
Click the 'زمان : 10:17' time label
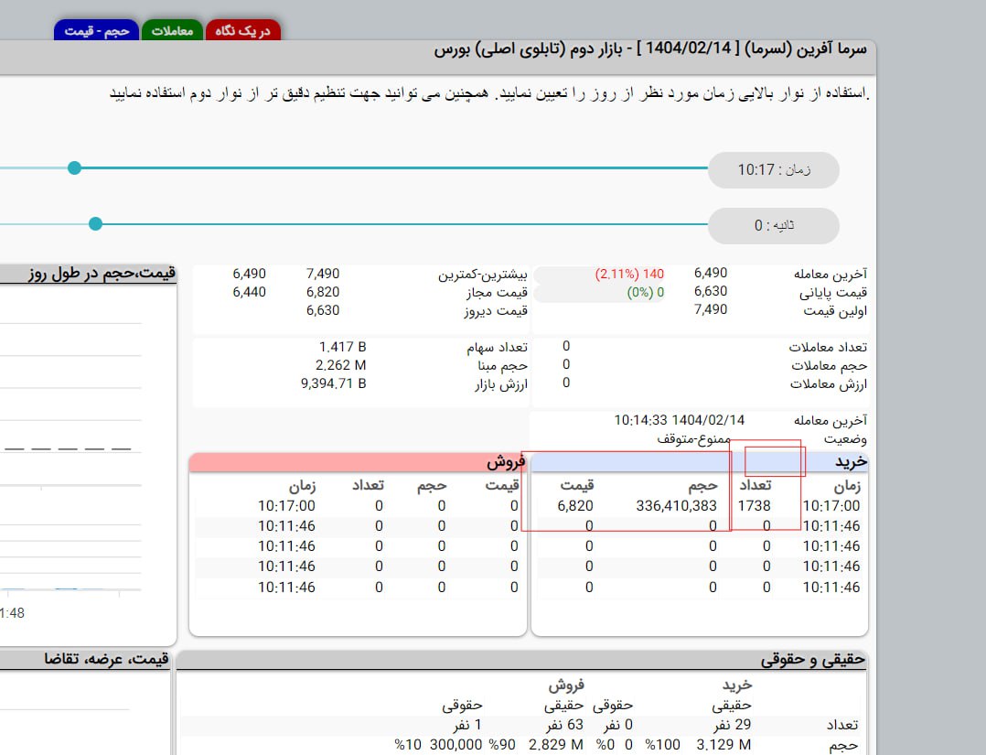coord(774,170)
